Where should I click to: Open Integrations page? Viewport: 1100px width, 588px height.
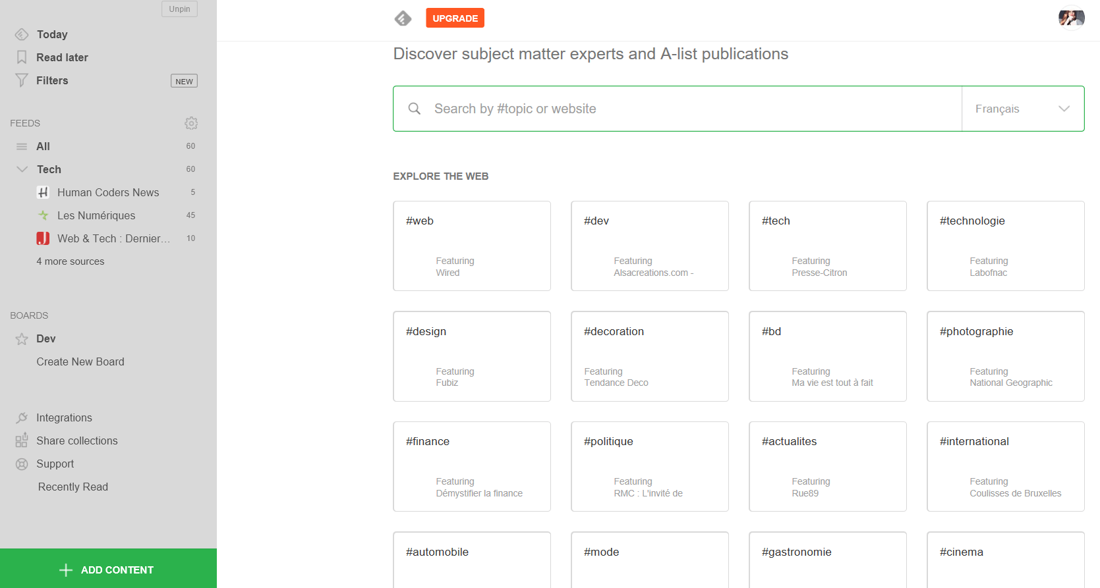(x=64, y=417)
